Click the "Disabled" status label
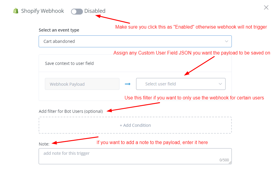This screenshot has height=175, width=274. 95,11
